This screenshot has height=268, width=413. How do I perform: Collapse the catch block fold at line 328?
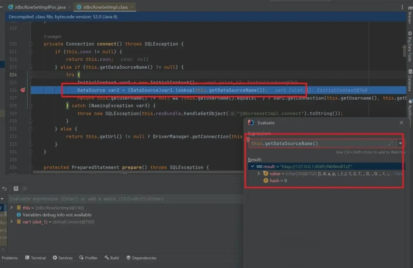coord(31,106)
